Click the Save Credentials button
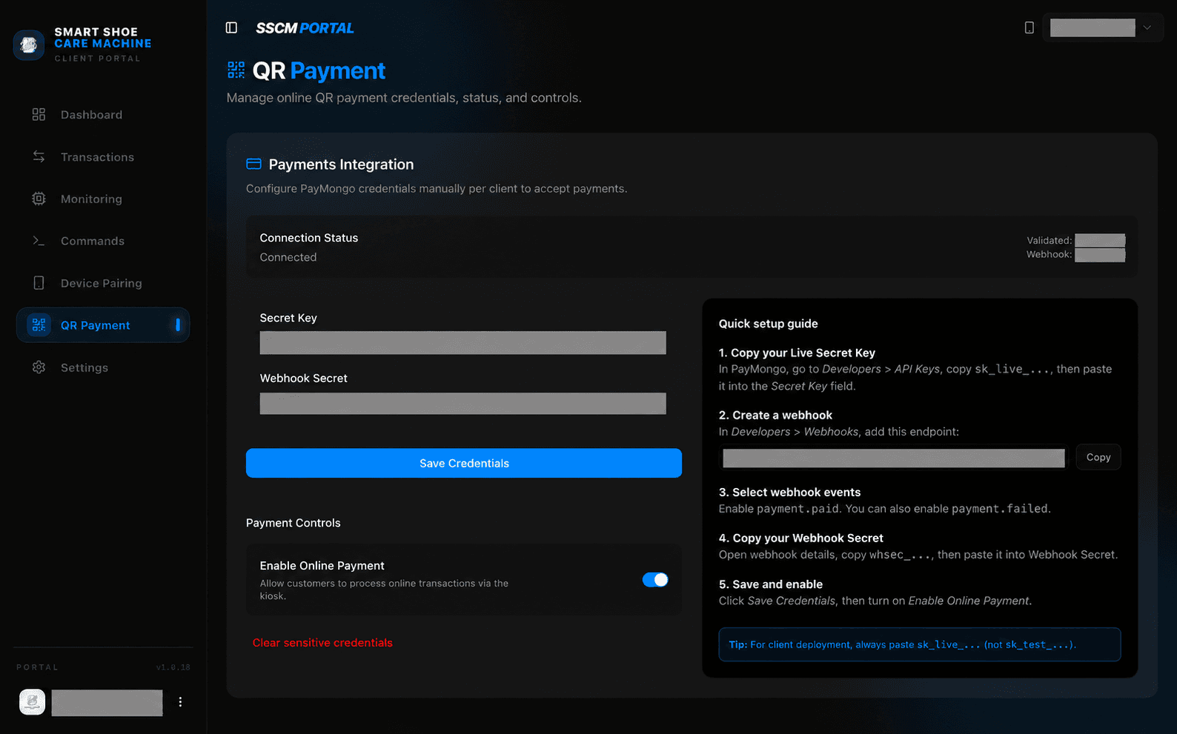 pos(464,463)
